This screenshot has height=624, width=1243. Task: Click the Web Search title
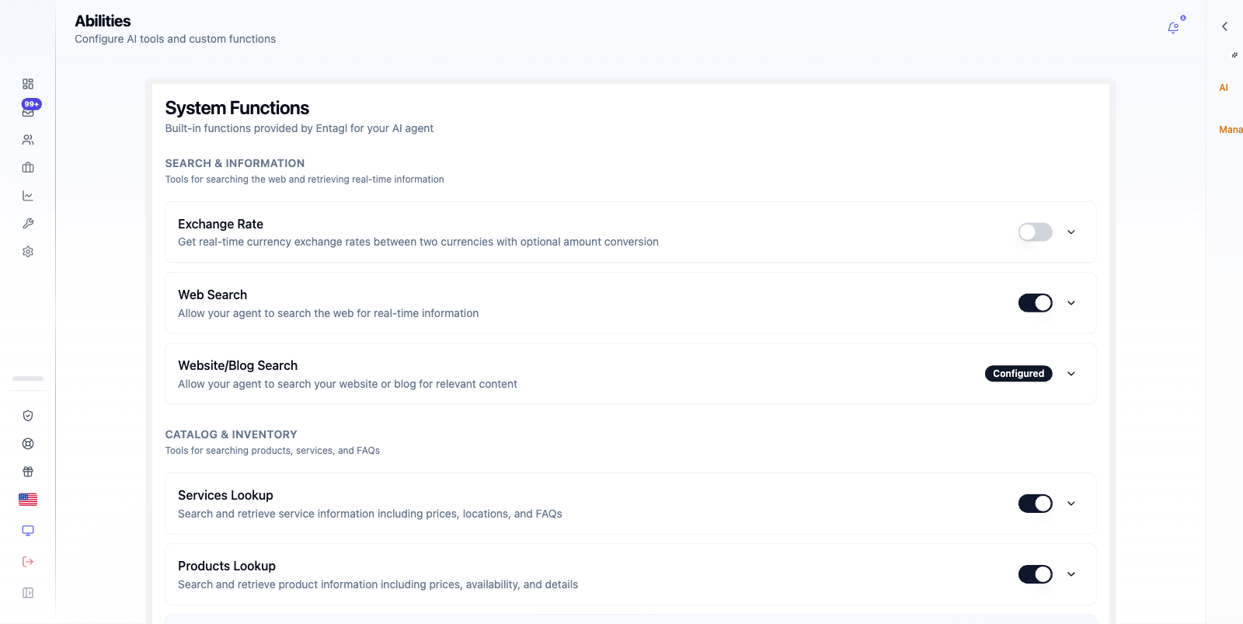(212, 295)
